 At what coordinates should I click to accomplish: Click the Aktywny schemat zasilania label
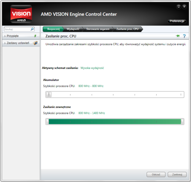(60, 68)
